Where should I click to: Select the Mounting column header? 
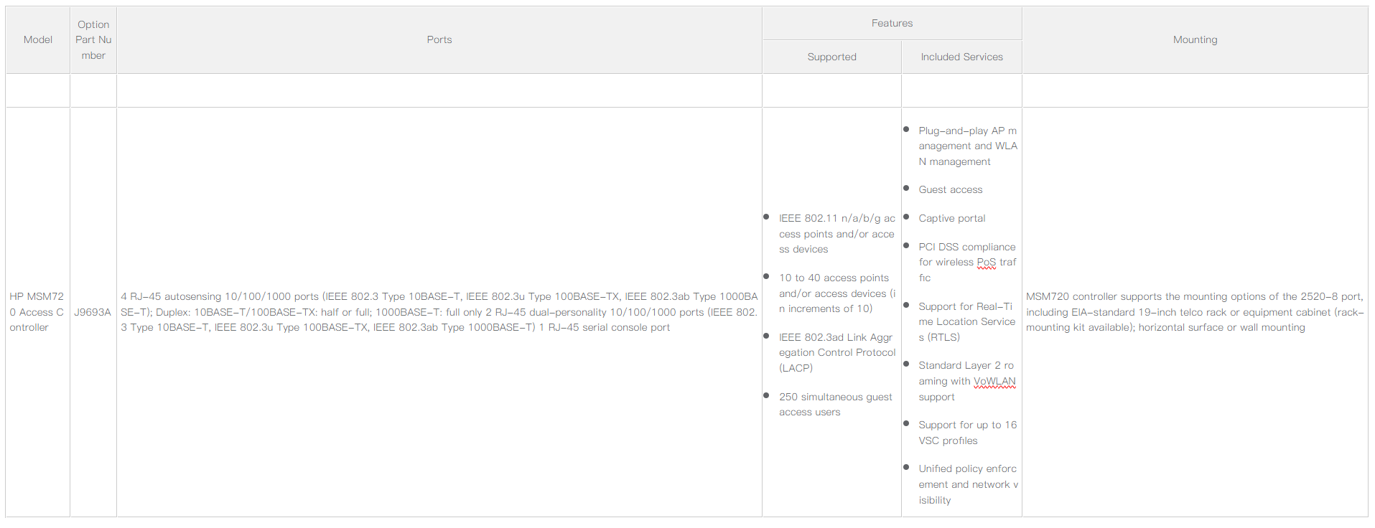pos(1195,39)
